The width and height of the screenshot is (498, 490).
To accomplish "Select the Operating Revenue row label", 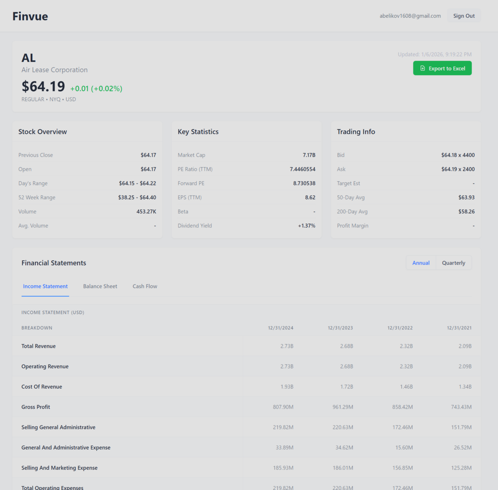I will 45,367.
